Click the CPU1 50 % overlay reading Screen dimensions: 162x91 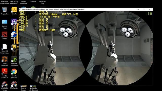pyautogui.click(x=33, y=19)
